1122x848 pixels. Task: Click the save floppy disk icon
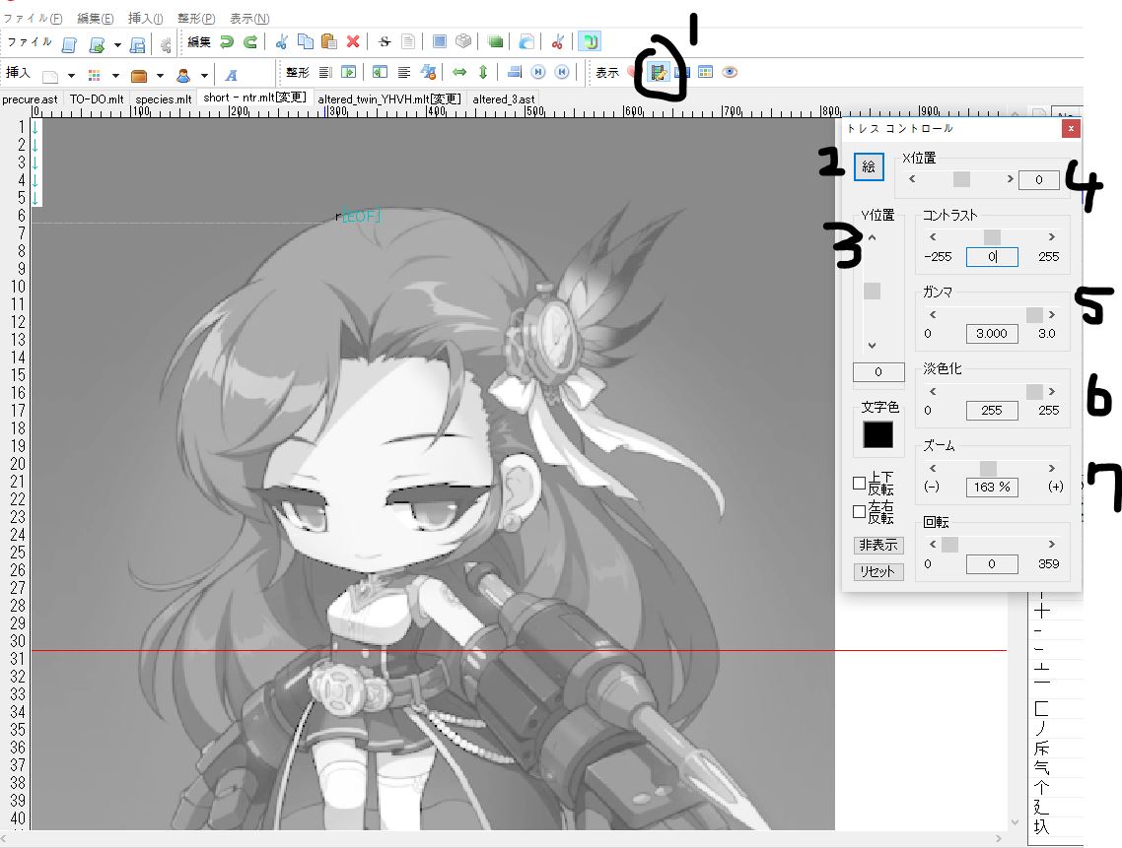tap(139, 43)
